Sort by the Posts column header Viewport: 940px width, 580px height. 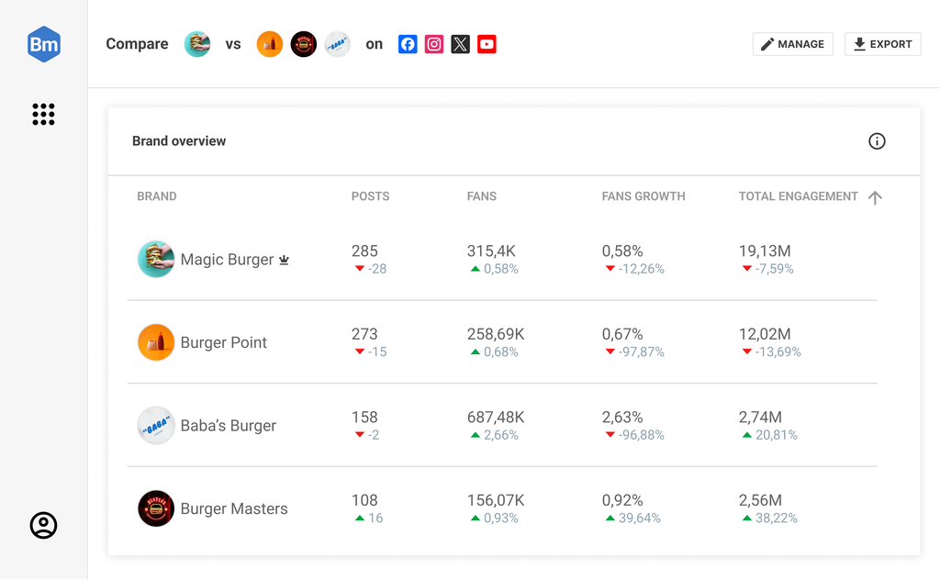pos(370,196)
